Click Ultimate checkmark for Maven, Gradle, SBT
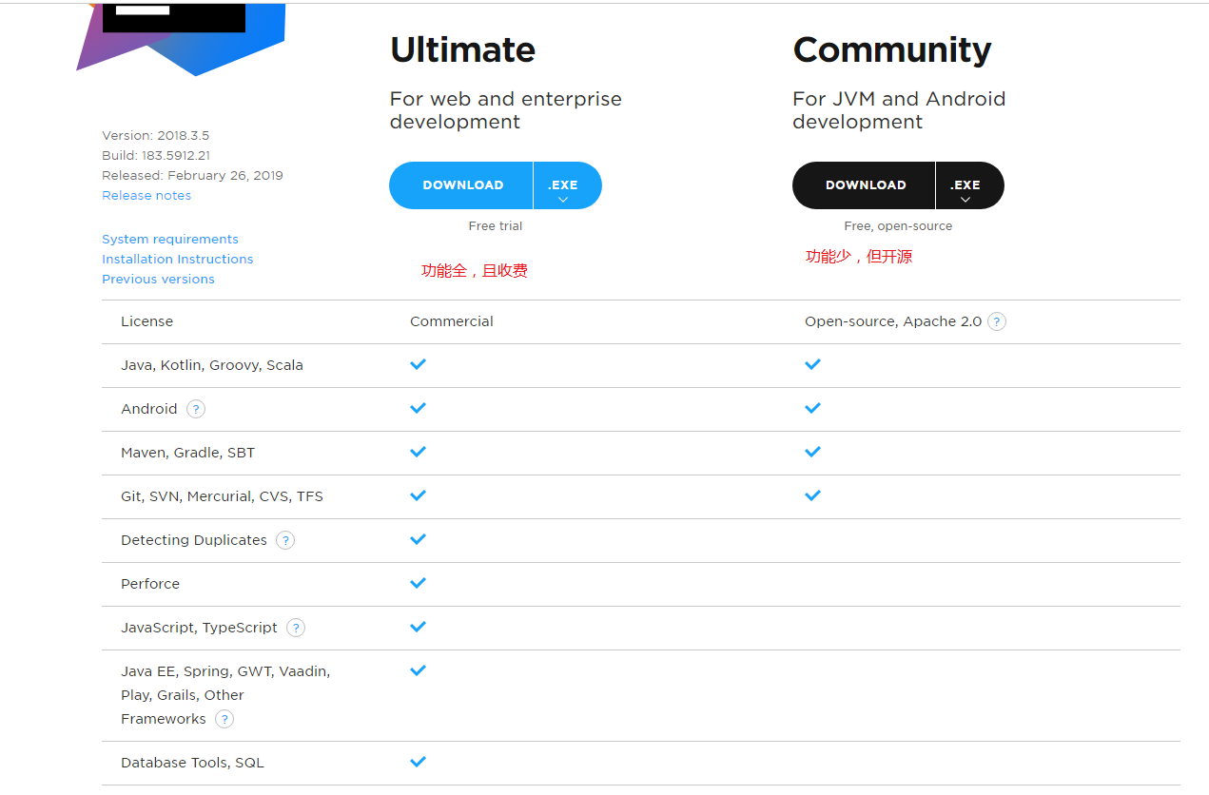 tap(418, 452)
